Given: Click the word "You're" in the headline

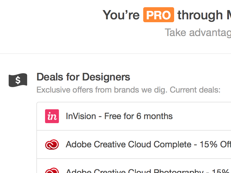Looking at the screenshot, I should coord(121,15).
